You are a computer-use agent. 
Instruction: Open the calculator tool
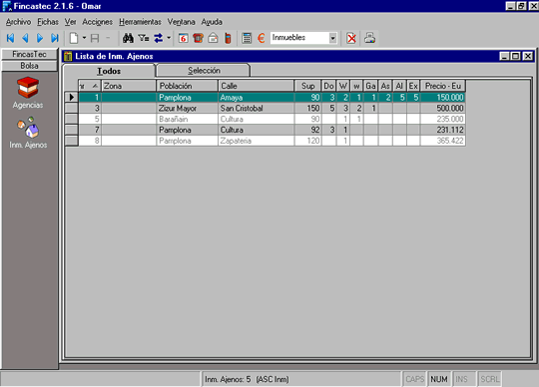pyautogui.click(x=247, y=38)
